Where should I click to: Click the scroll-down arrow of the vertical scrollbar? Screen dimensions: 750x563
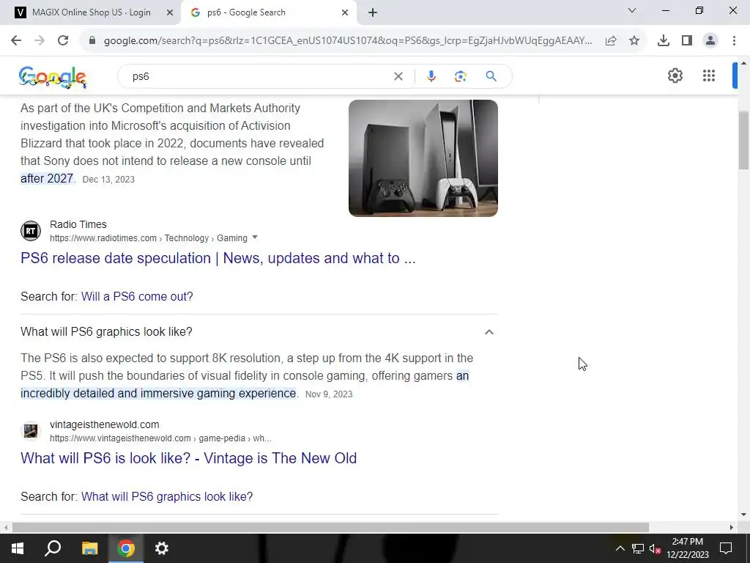coord(743,515)
